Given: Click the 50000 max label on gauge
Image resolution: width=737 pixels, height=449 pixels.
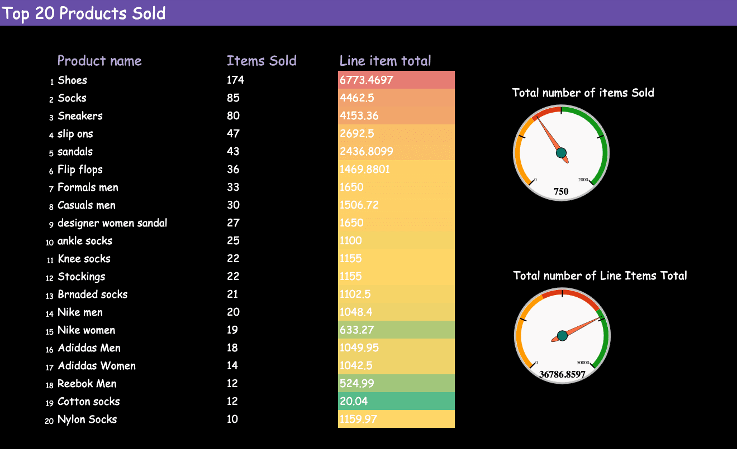Looking at the screenshot, I should pyautogui.click(x=583, y=363).
